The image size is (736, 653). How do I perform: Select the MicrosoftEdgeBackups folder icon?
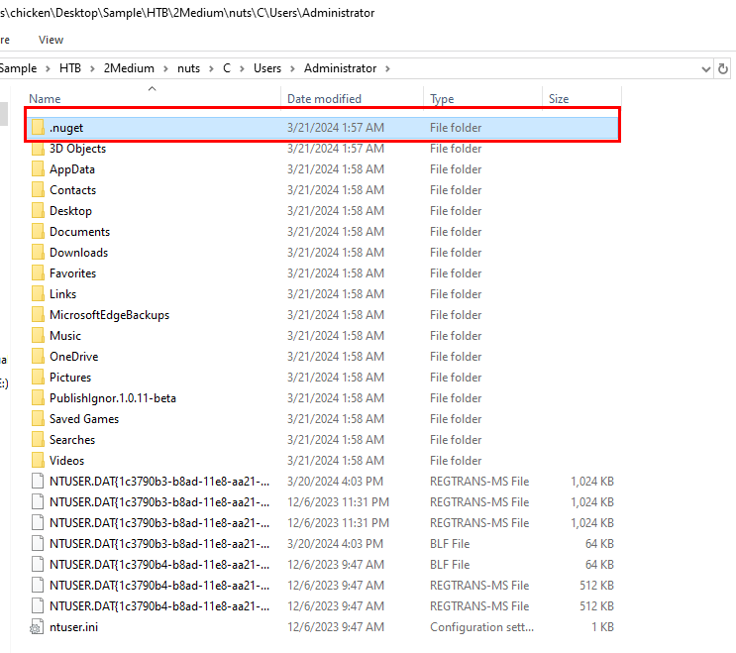[38, 315]
